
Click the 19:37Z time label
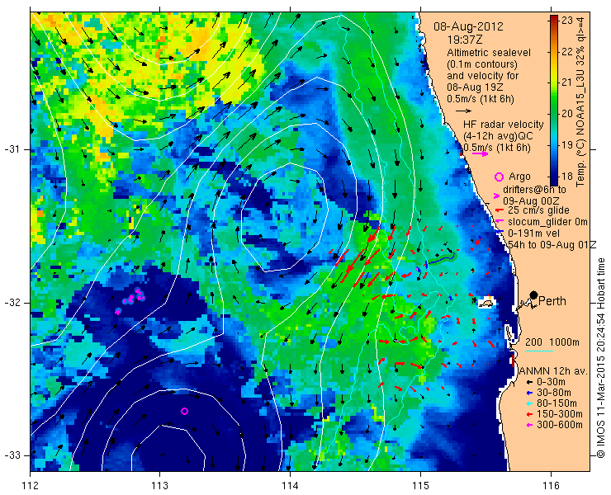pos(465,40)
